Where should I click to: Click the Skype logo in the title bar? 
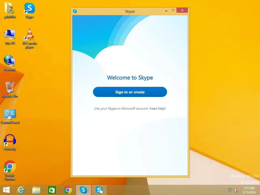75,11
